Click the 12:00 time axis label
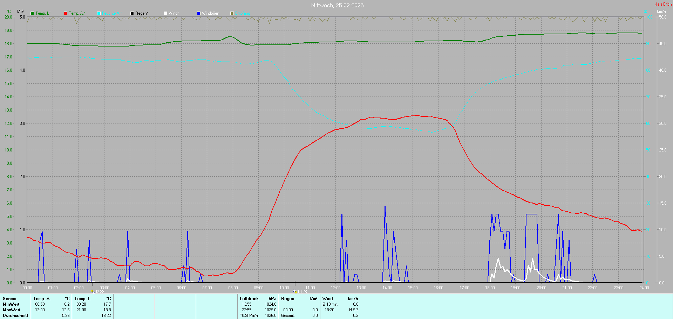The image size is (673, 319). pos(336,288)
